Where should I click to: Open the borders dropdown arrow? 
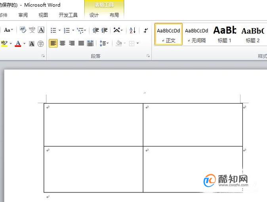click(x=137, y=43)
